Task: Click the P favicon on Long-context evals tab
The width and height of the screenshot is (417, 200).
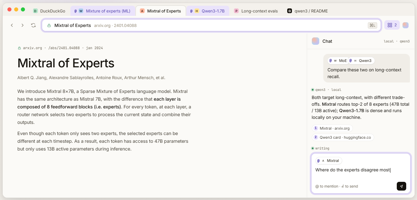Action: click(236, 11)
